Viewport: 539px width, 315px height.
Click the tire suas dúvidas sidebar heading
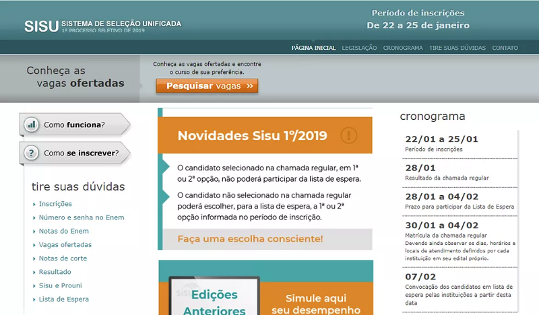click(78, 186)
